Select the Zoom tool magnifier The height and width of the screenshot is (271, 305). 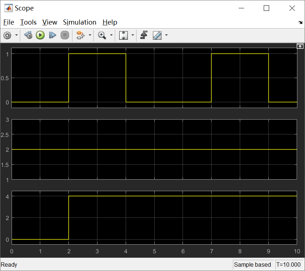[x=102, y=35]
